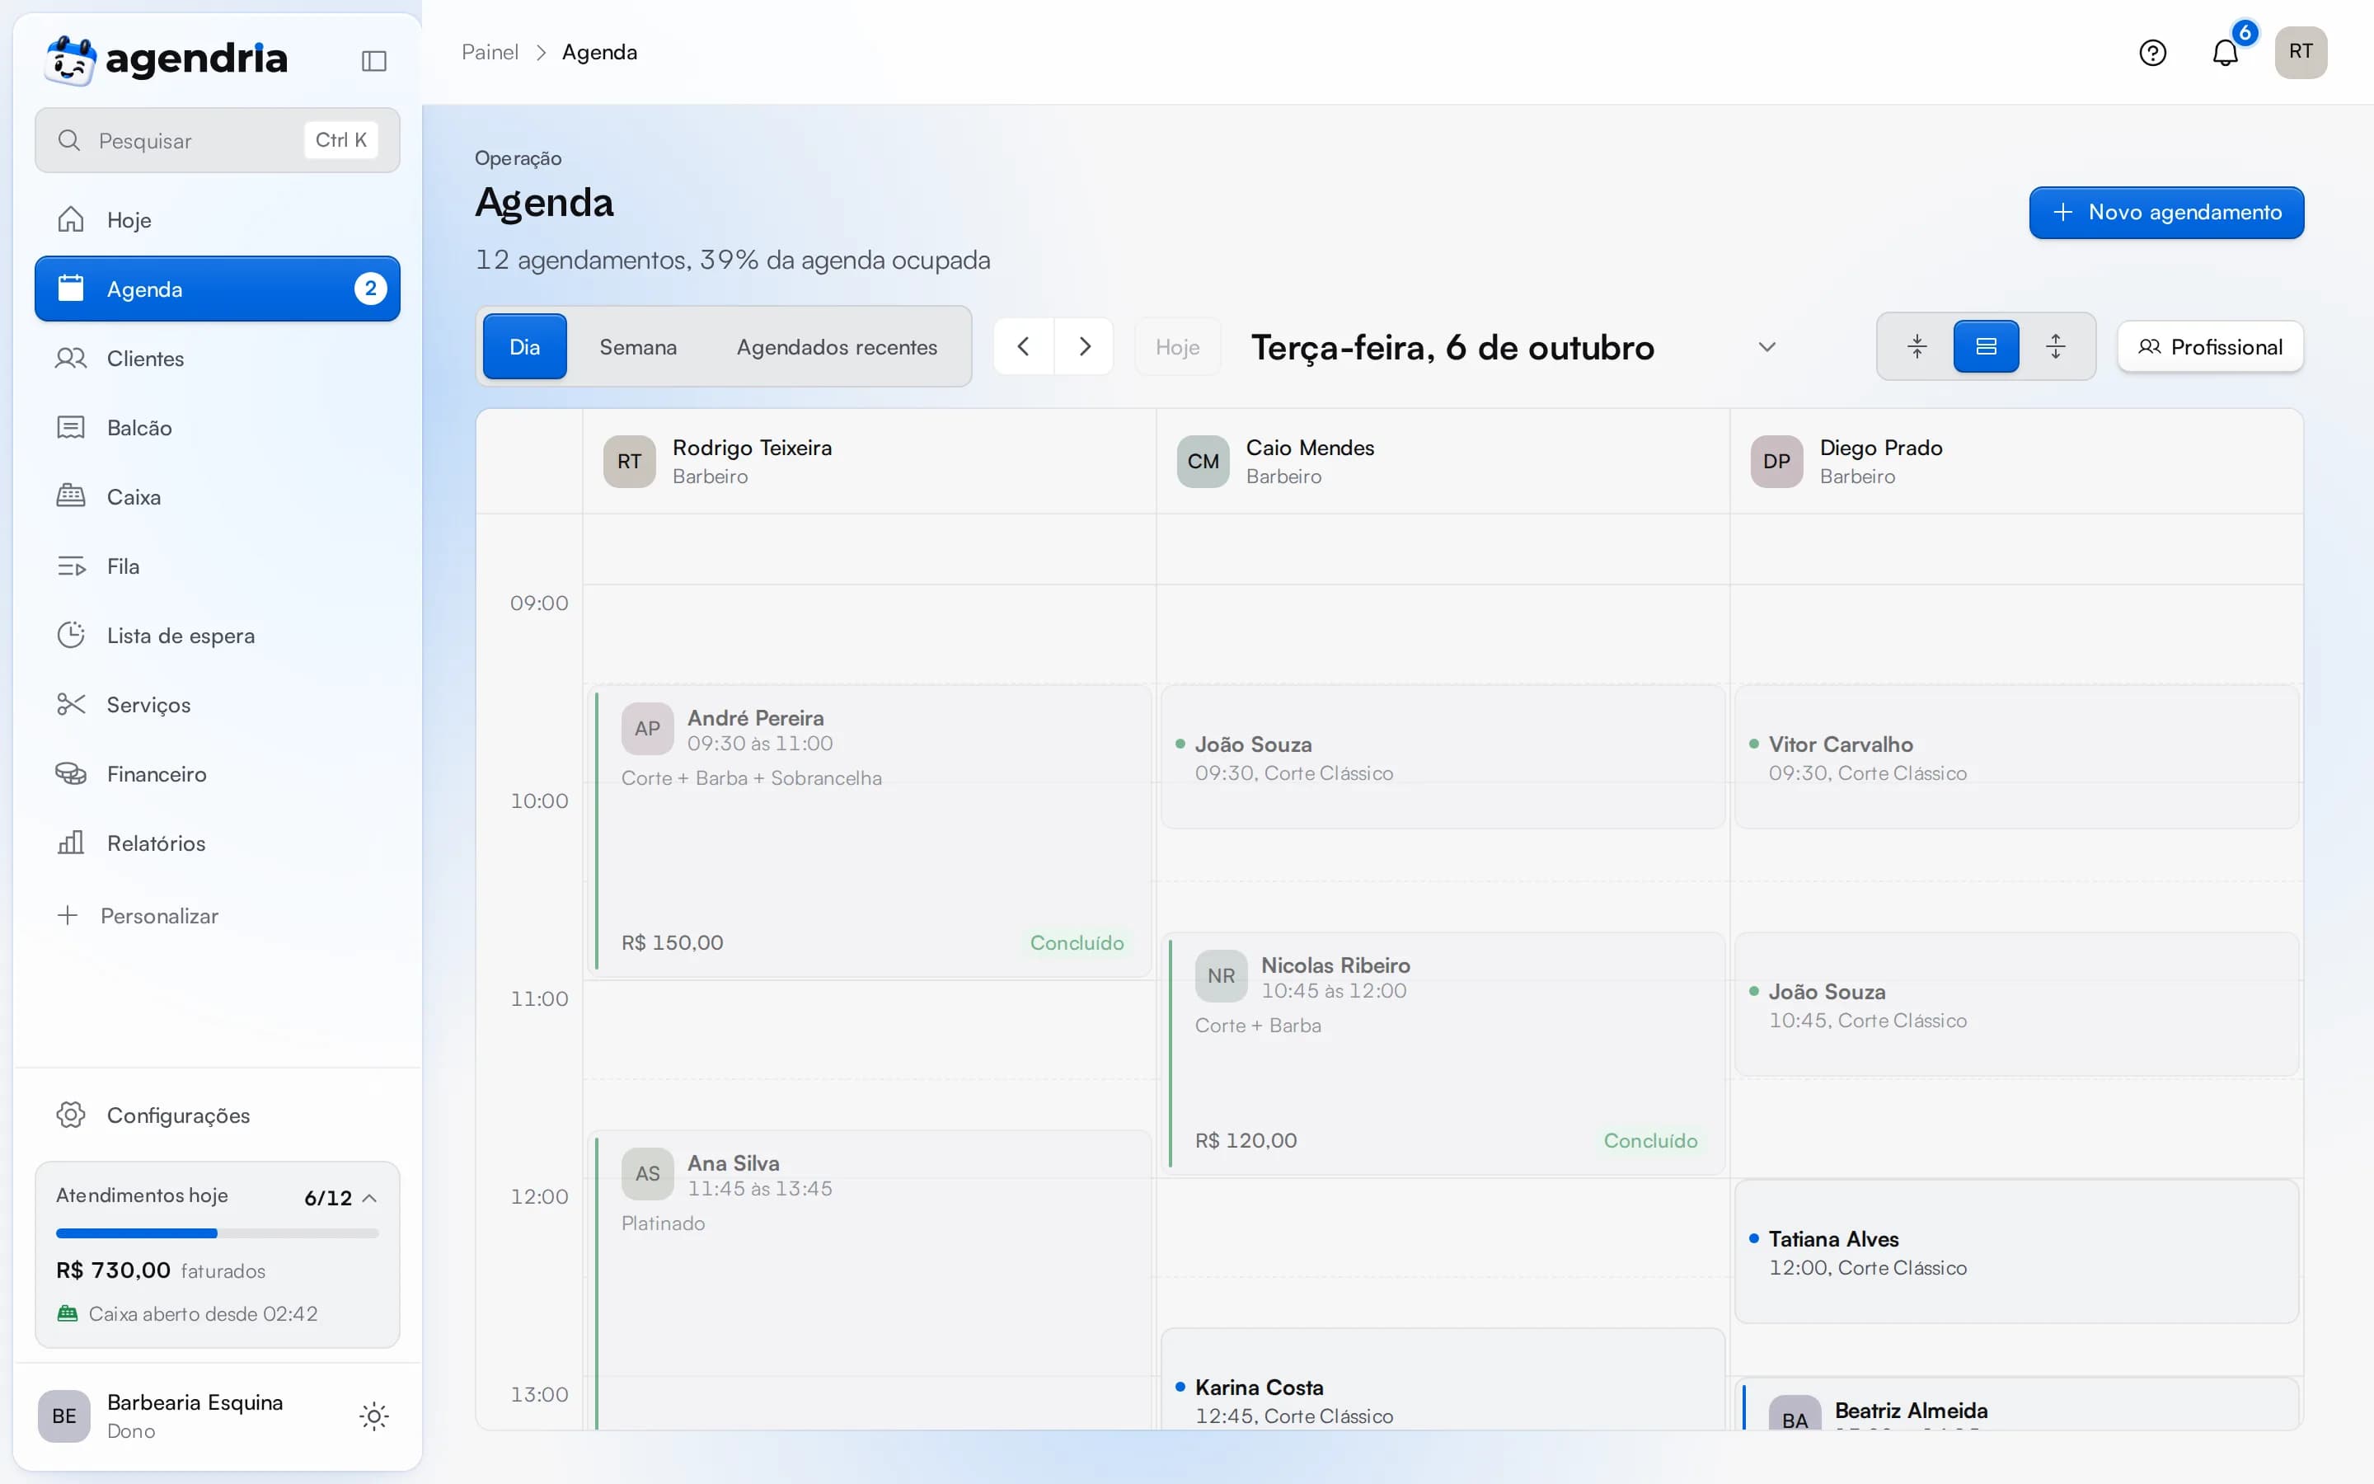Open Lista de espera in the sidebar

point(217,636)
